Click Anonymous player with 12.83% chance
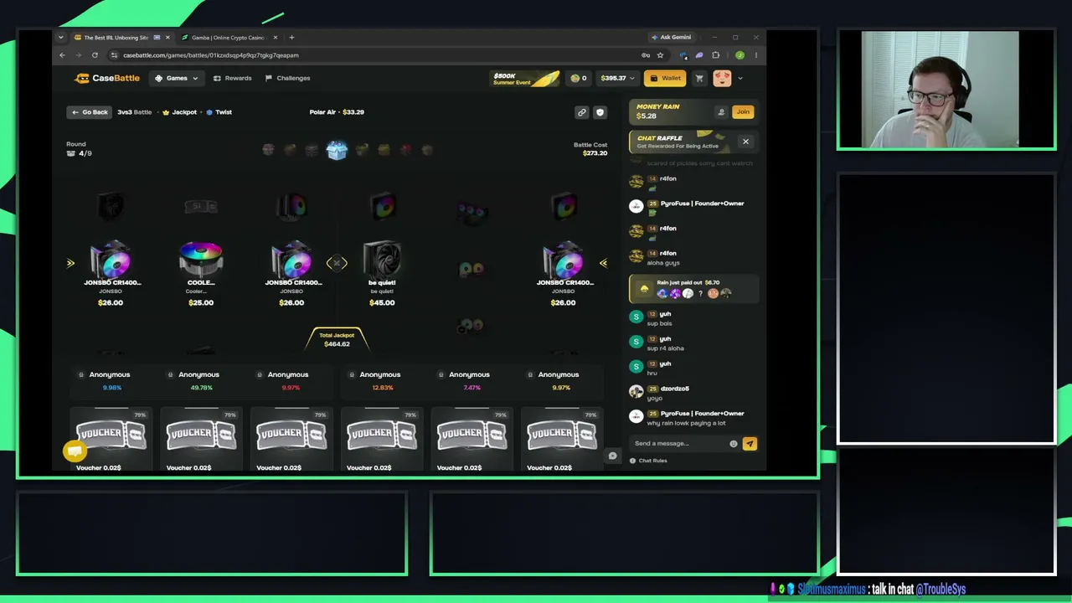 (x=379, y=380)
